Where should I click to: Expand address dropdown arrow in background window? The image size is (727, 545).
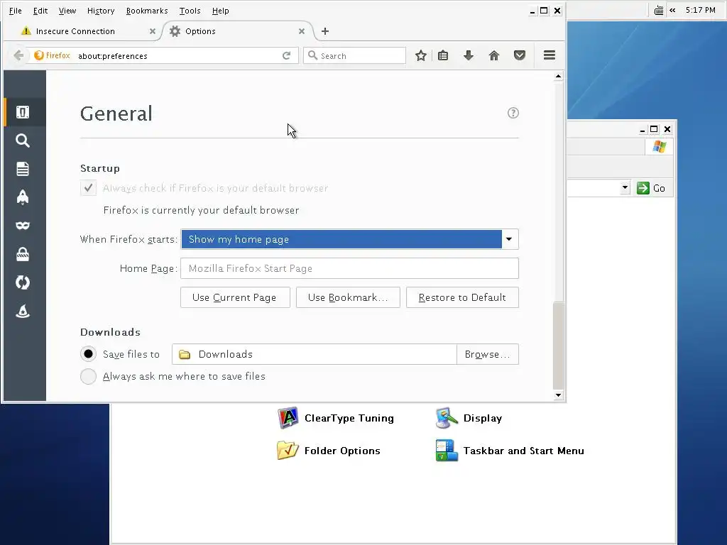pos(625,187)
